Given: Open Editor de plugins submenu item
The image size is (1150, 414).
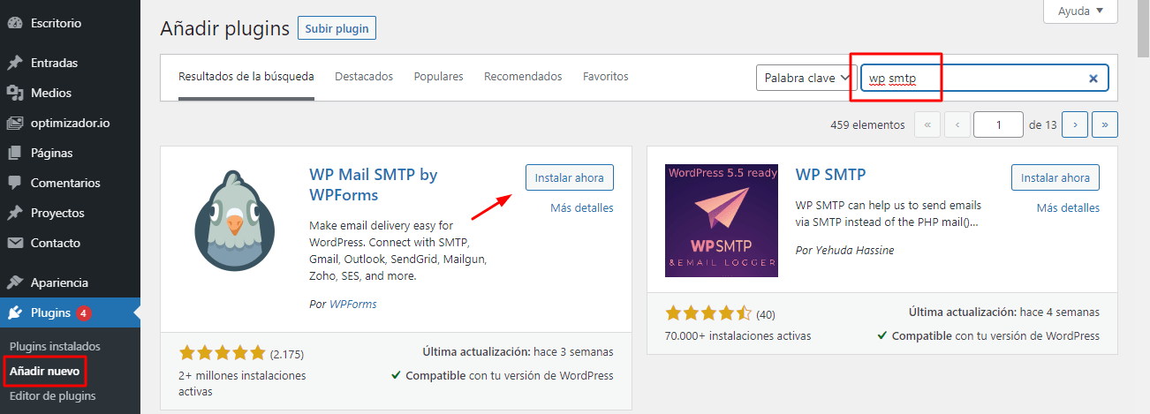Looking at the screenshot, I should [x=52, y=395].
